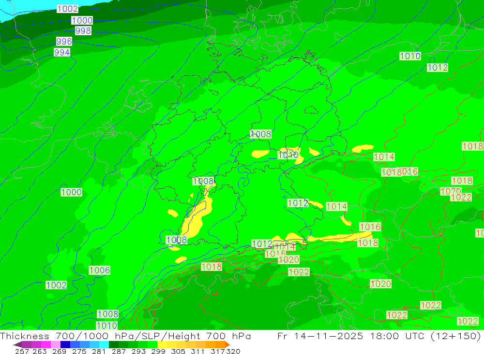Screen dimensions: 484x354
Task: Click the red 1018 label left of 1020 and 1022
Action: 212,267
